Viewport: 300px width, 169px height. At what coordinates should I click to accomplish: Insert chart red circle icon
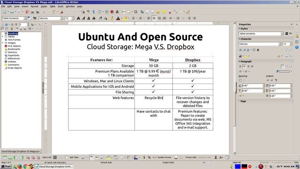point(112,12)
